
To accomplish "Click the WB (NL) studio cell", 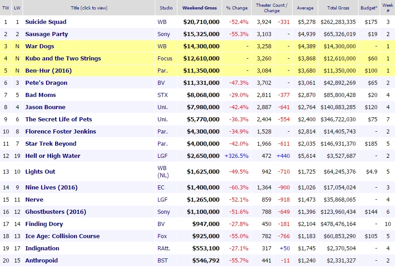I will coord(163,172).
